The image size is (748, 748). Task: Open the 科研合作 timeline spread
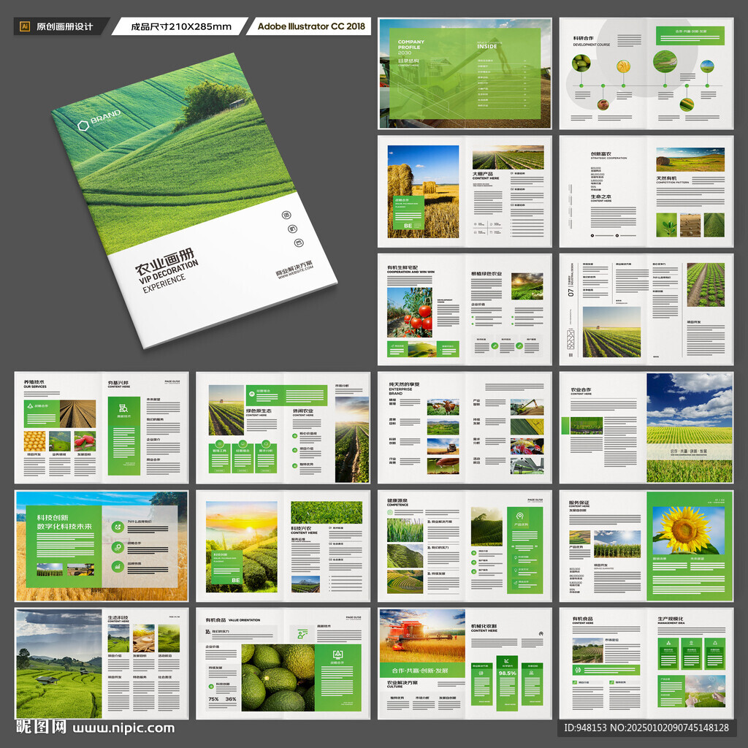646,74
